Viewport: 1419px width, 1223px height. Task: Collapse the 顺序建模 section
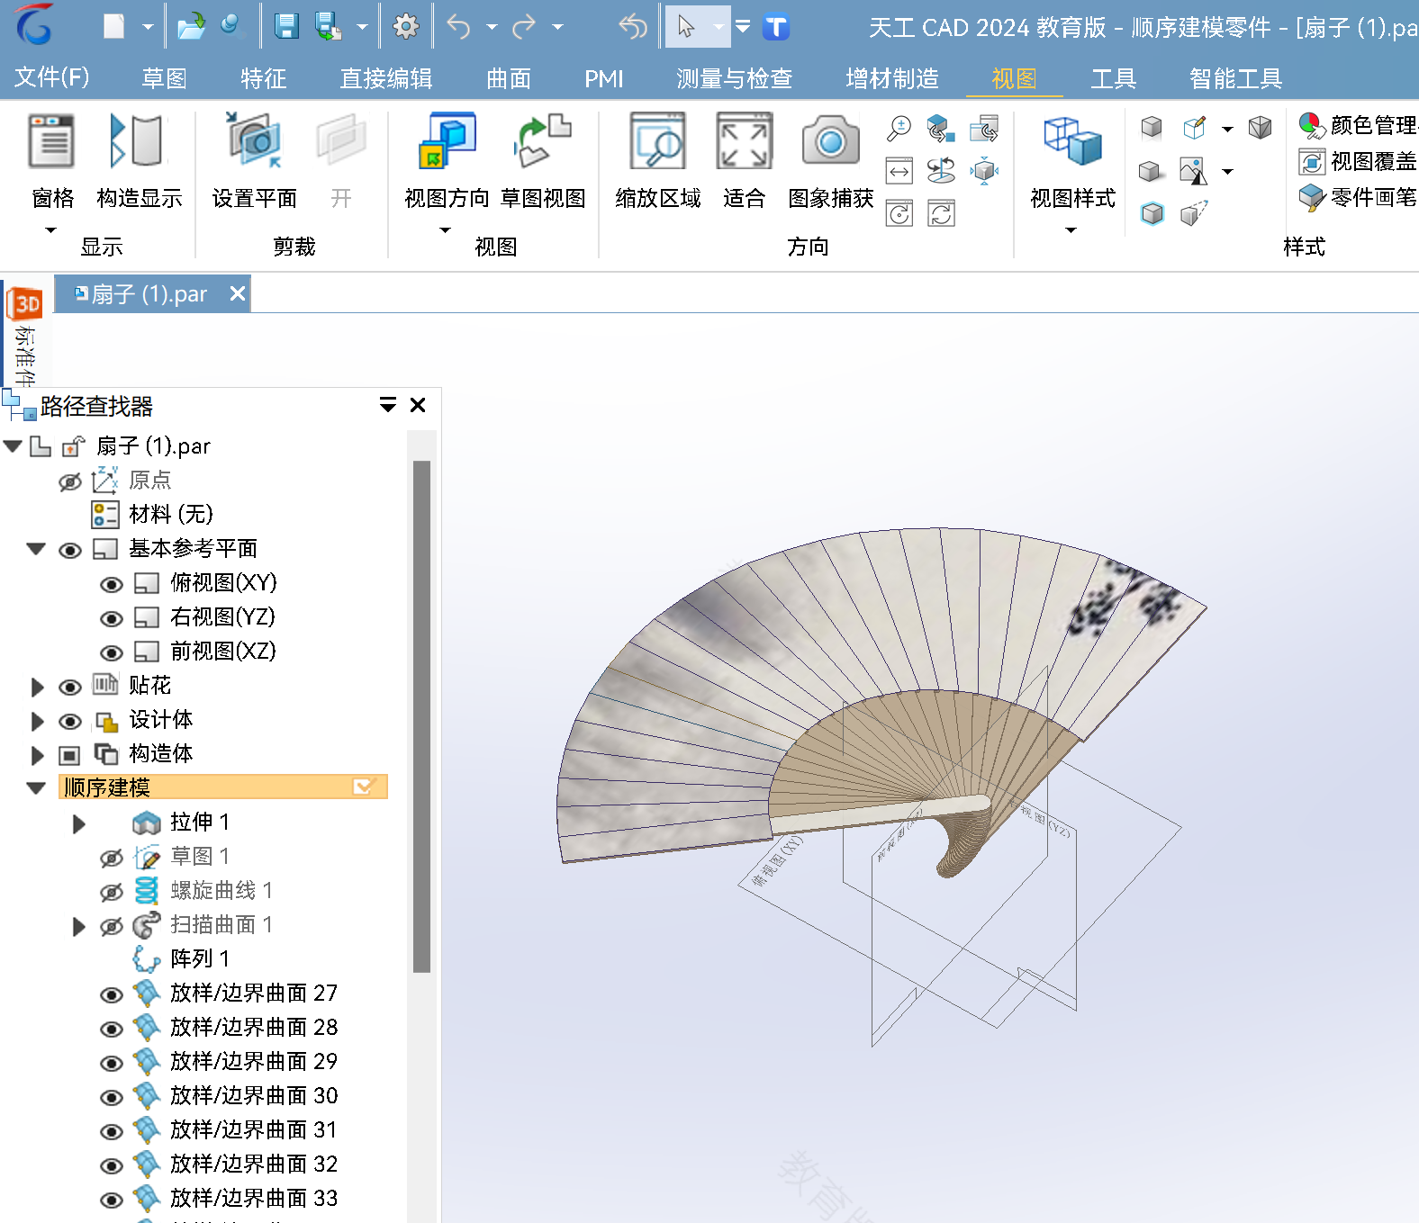pos(36,787)
